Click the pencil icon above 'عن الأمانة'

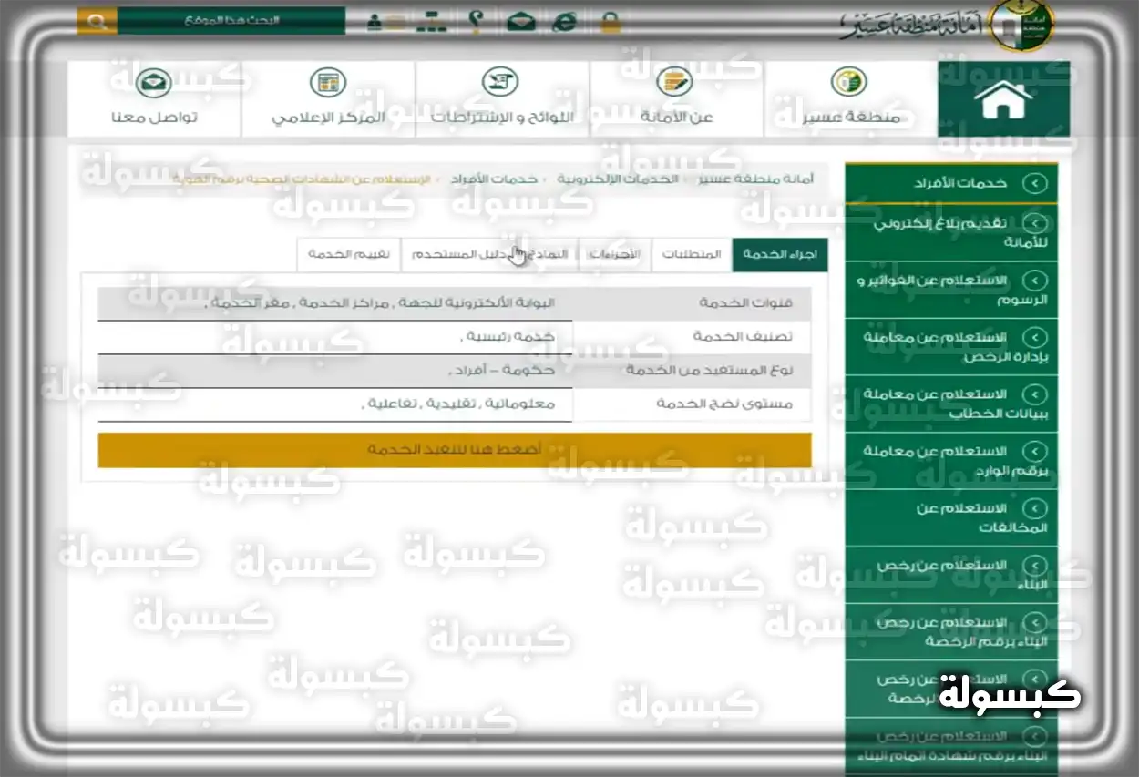tap(674, 82)
